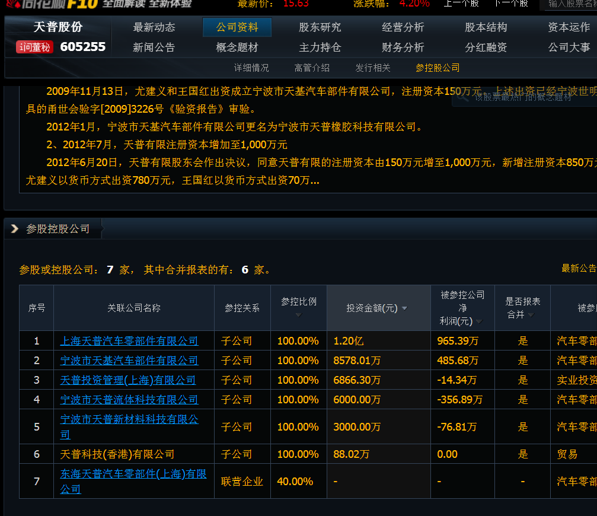Screen dimensions: 597x516
Task: Click the concept search box 该股票最热门的概念题材
Action: tap(524, 97)
